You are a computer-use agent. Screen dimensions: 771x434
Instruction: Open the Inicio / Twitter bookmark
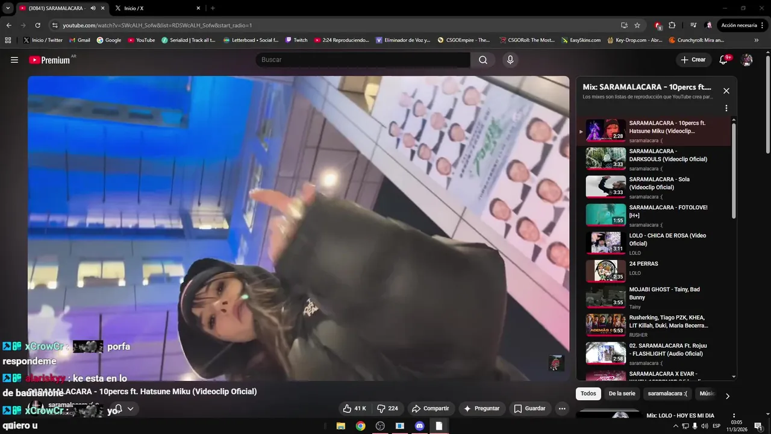(43, 40)
